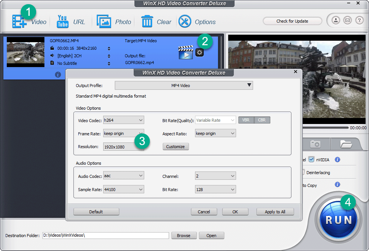The height and width of the screenshot is (251, 369).
Task: Click the Customize button
Action: pos(175,147)
